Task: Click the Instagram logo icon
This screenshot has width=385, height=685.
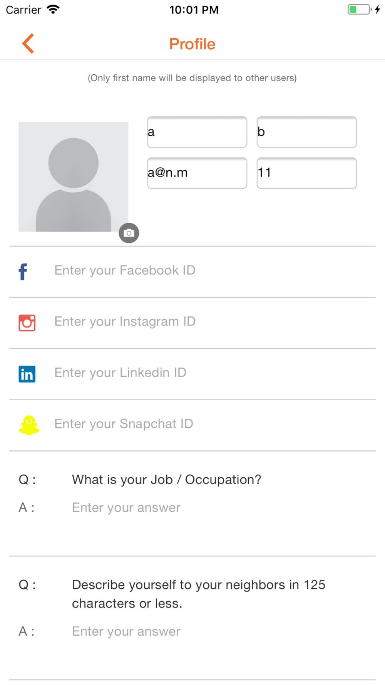Action: [x=27, y=323]
